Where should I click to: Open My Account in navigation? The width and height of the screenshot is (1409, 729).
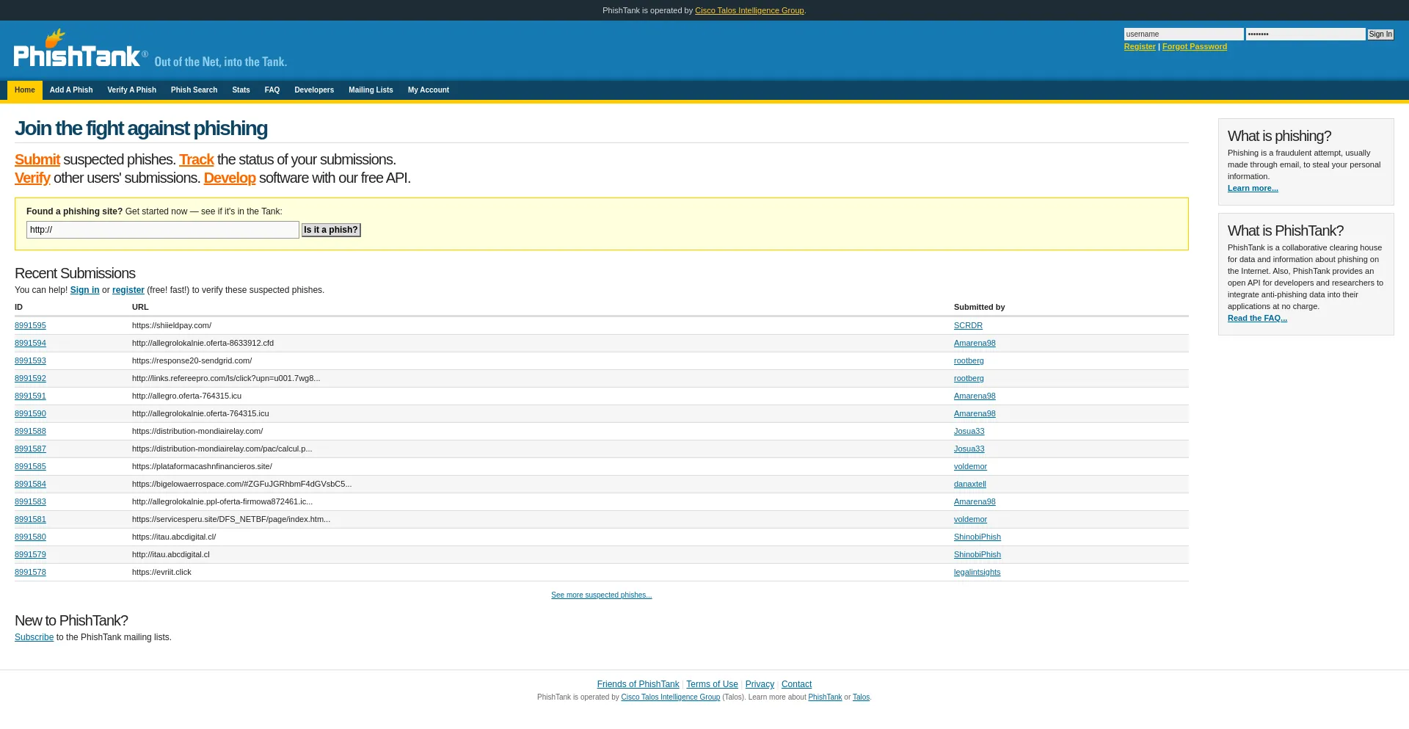click(429, 90)
